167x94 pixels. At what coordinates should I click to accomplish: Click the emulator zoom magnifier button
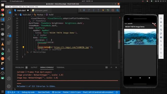pyautogui.click(x=161, y=41)
